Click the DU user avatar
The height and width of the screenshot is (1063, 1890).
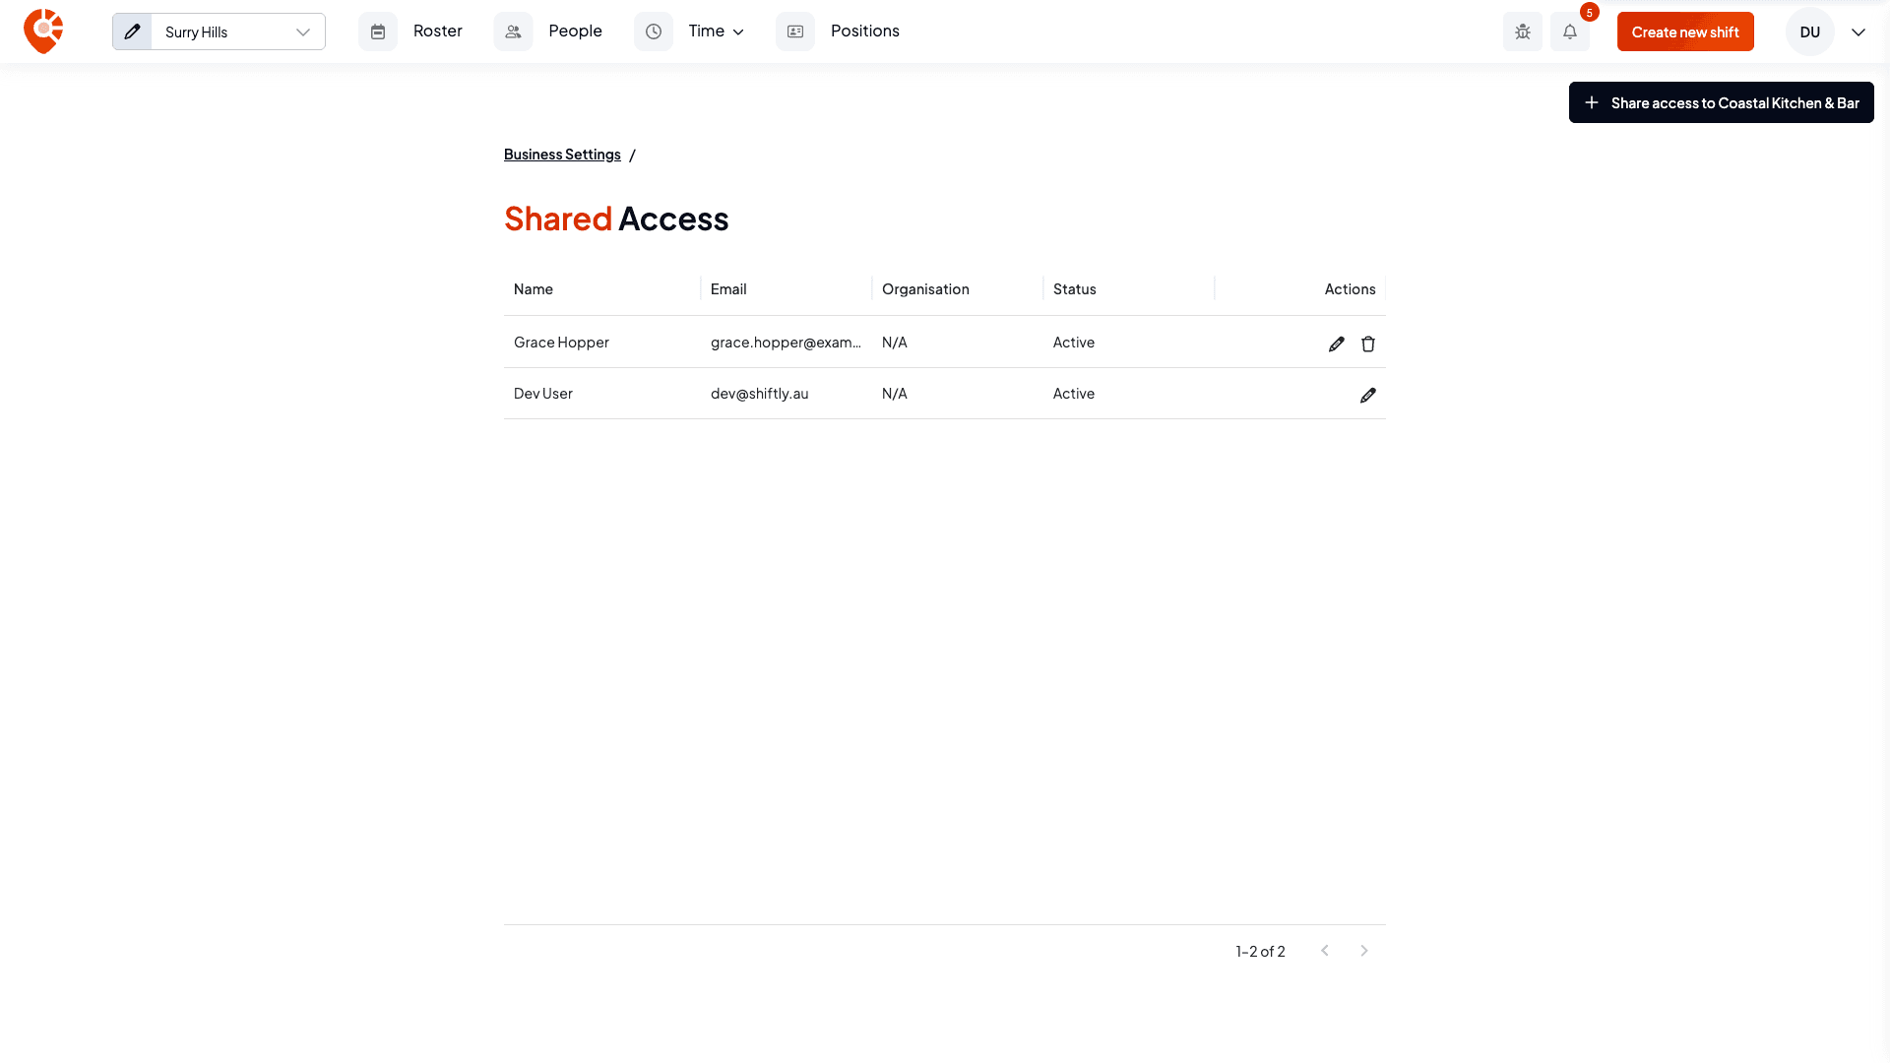click(x=1810, y=31)
